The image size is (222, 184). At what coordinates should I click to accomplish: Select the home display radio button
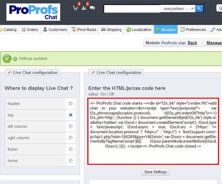71,160
